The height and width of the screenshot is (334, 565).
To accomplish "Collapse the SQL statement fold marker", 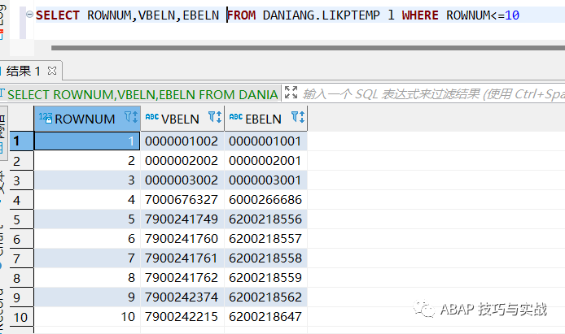I will [29, 15].
